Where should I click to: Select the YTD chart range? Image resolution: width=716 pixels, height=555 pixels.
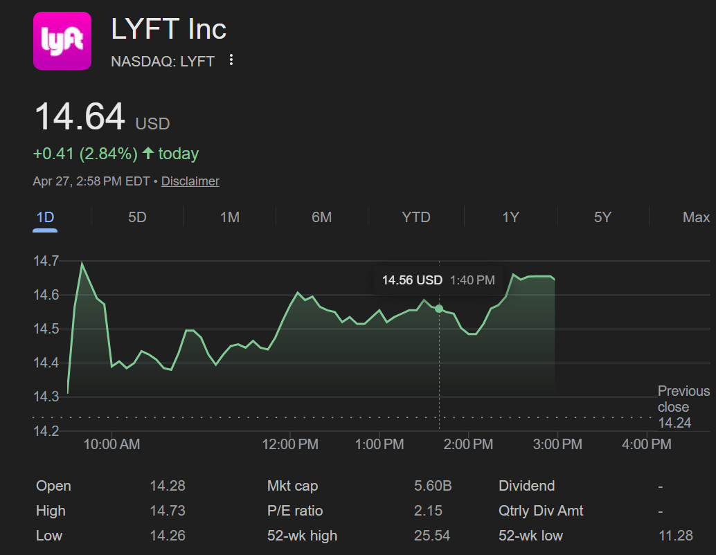(416, 217)
